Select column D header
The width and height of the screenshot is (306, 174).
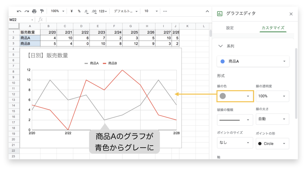click(x=81, y=26)
